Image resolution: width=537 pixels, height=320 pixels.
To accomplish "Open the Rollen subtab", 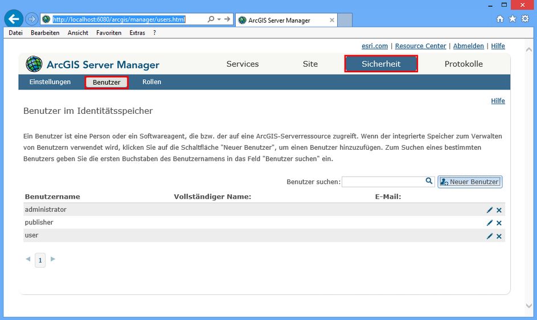I will click(x=151, y=82).
